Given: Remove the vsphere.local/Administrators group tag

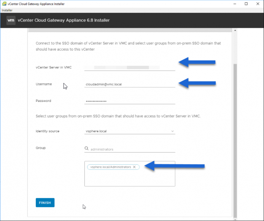Looking at the screenshot, I should pos(134,167).
